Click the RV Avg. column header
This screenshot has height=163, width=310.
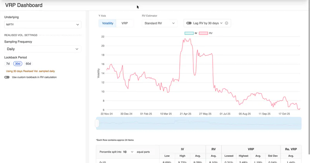[214, 156]
